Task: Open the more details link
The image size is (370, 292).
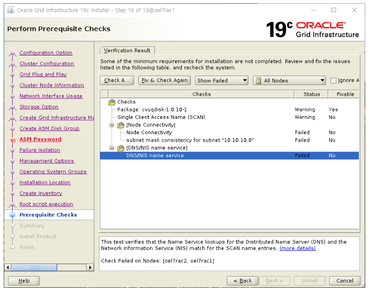Action: (298, 248)
